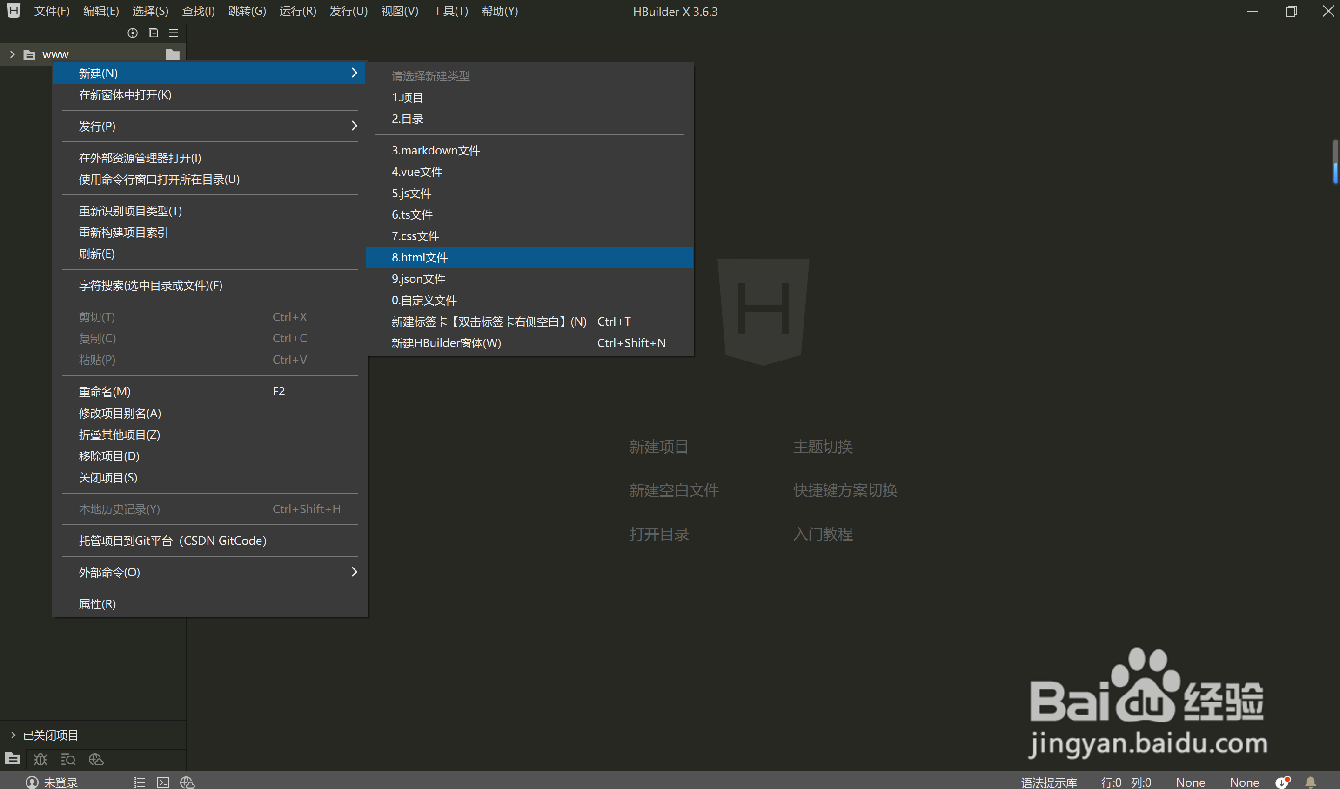The image size is (1340, 789).
Task: Open the notification bell icon
Action: [1311, 782]
